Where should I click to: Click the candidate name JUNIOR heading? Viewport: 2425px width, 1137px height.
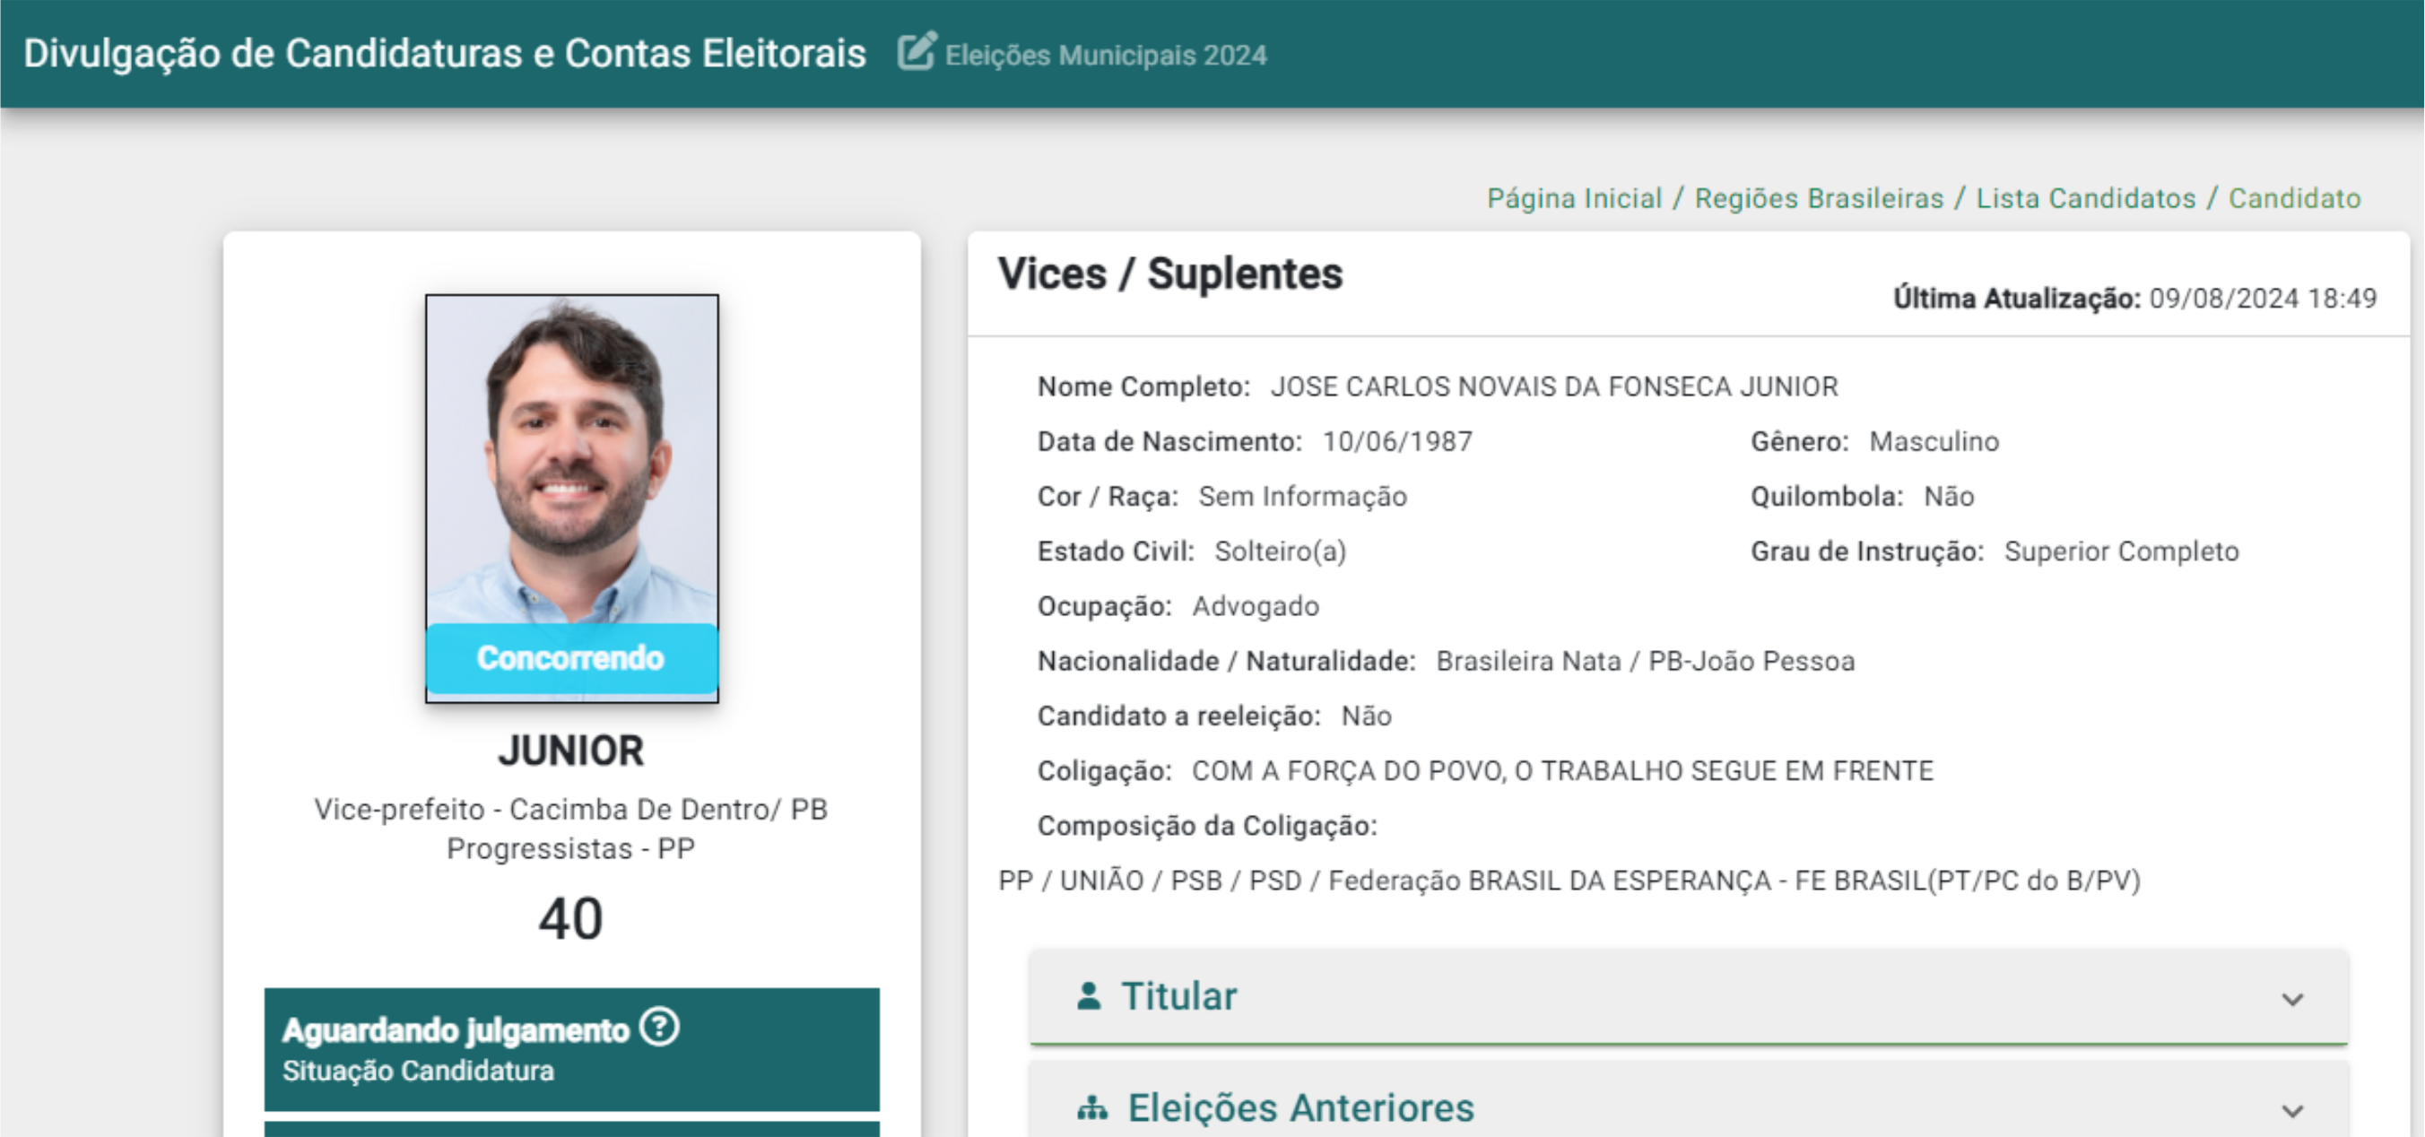pyautogui.click(x=570, y=751)
